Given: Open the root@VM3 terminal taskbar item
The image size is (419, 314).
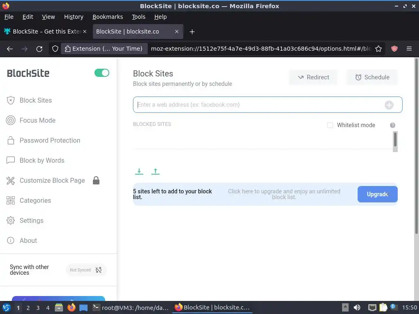Looking at the screenshot, I should coord(131,307).
